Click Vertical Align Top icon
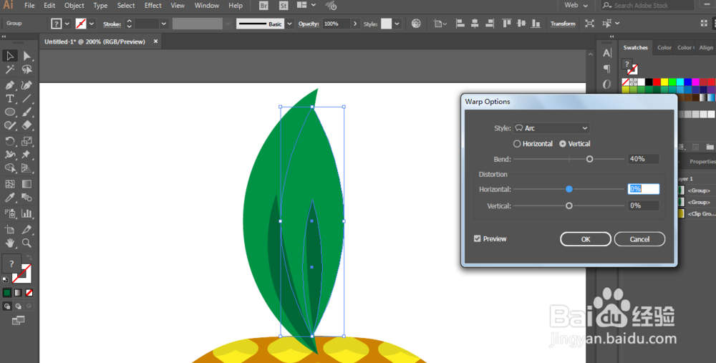The width and height of the screenshot is (716, 363). [x=506, y=24]
